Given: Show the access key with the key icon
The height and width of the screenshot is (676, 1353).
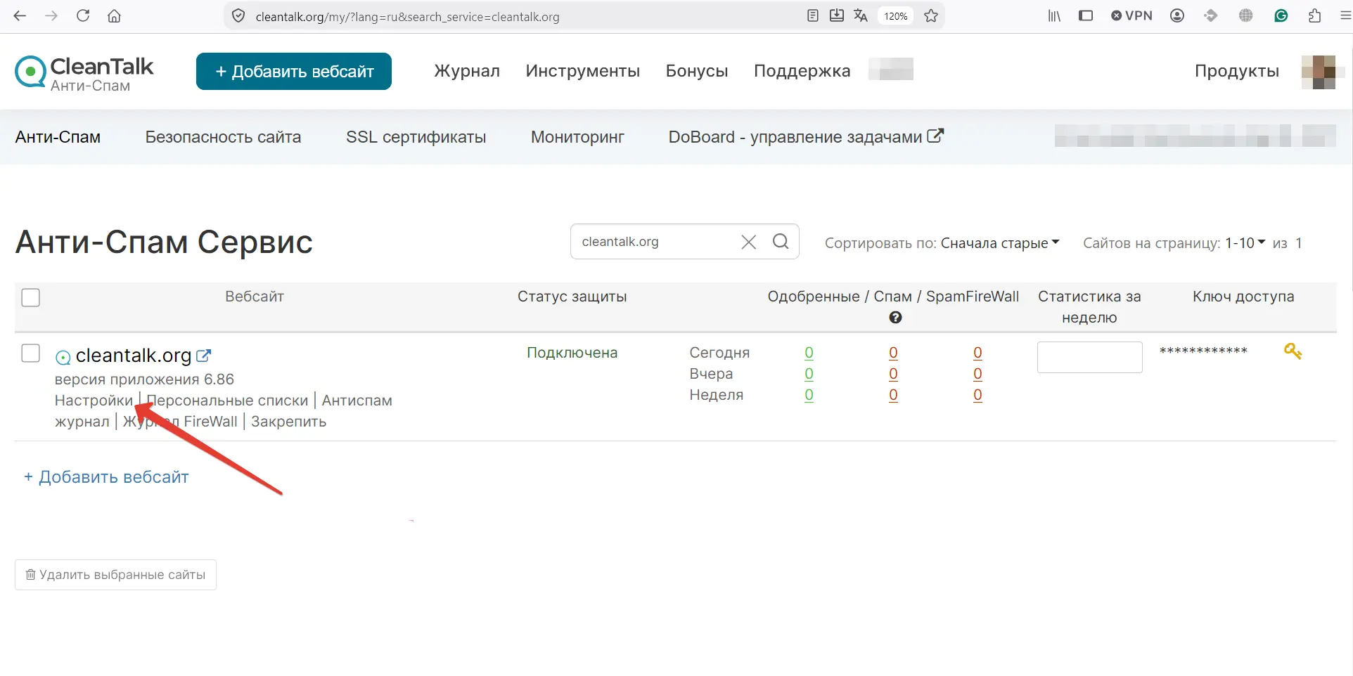Looking at the screenshot, I should [x=1293, y=351].
